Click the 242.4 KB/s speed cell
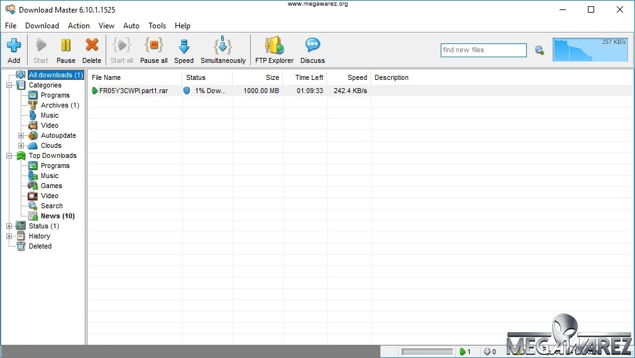This screenshot has height=358, width=635. pos(349,91)
